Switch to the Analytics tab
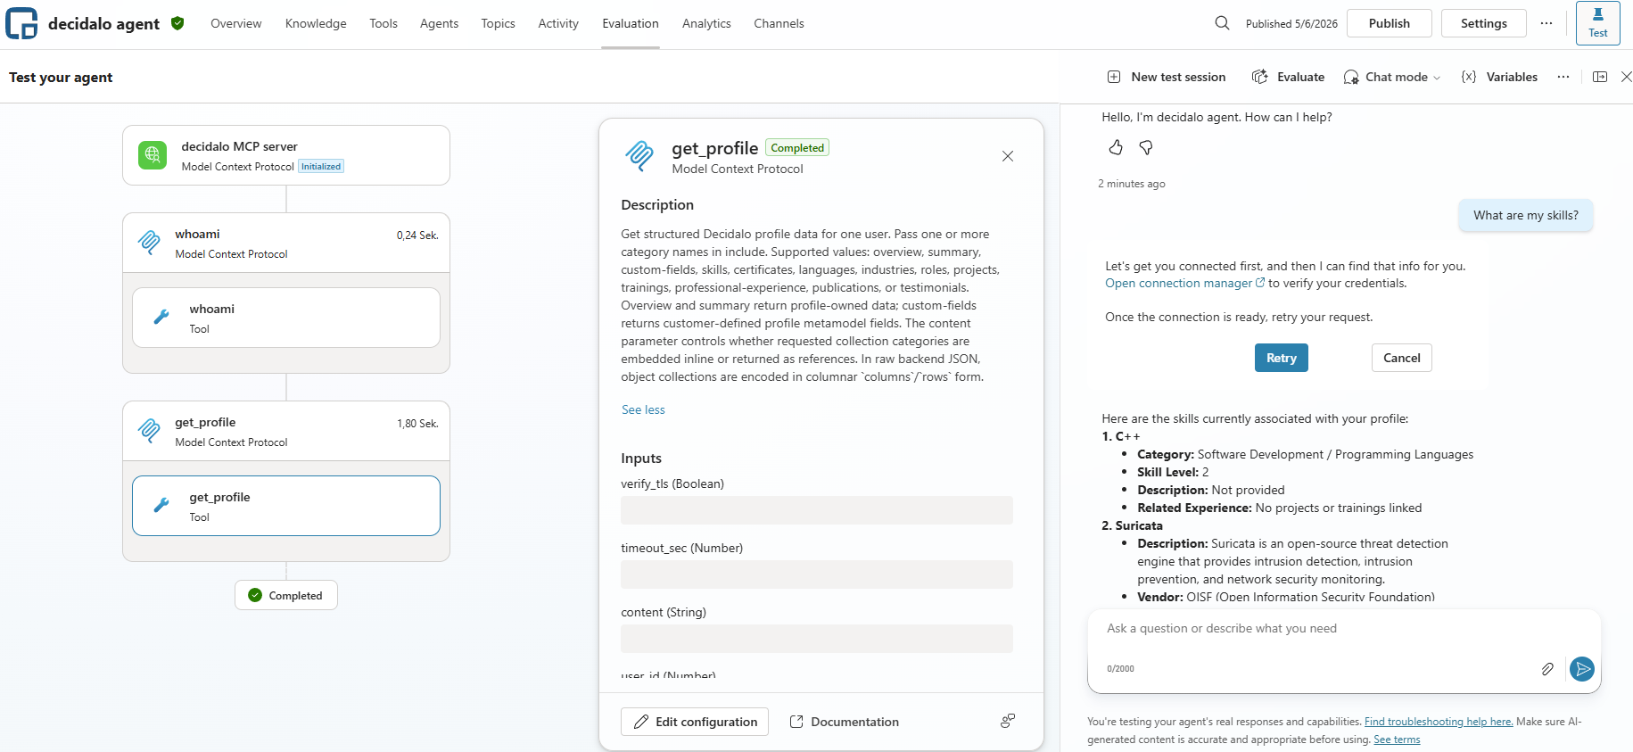This screenshot has height=752, width=1633. click(706, 23)
